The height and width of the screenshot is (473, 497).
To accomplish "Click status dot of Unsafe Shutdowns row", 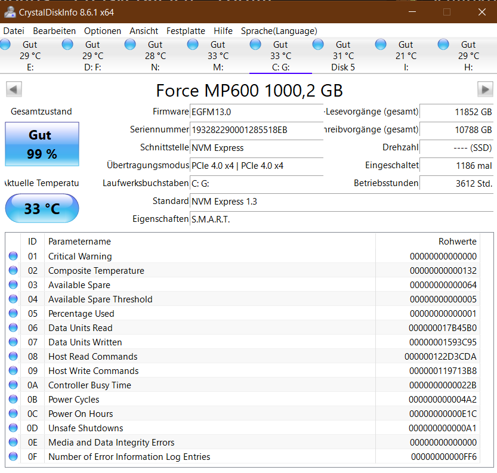I will 13,428.
